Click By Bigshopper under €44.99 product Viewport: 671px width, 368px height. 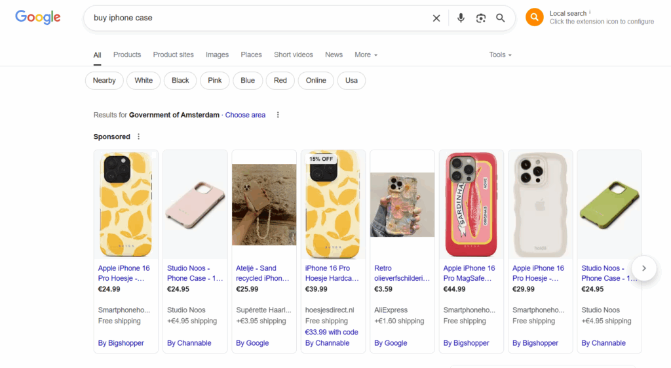tap(466, 343)
